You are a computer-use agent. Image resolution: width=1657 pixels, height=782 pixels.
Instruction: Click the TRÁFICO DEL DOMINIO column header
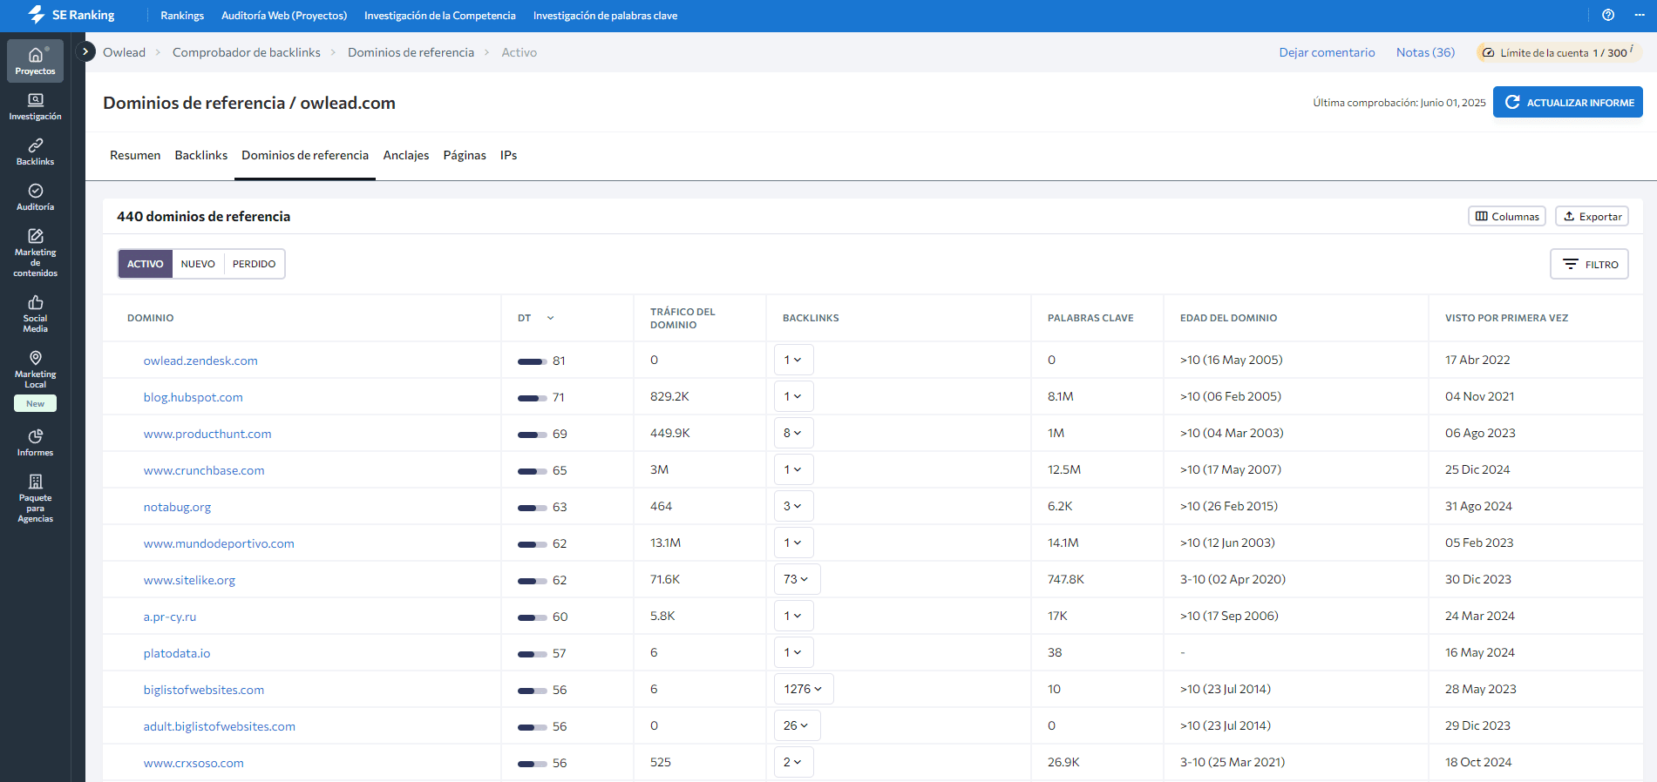[682, 318]
